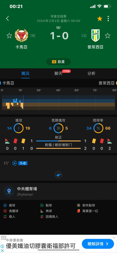Favorite the 卡馬亞 team with its star
Image resolution: width=117 pixels, height=253 pixels.
(9, 36)
